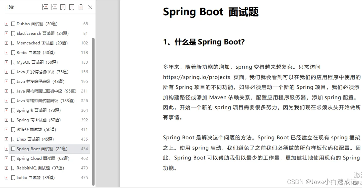The image size is (362, 188).
Task: Click the 书签 panel title
Action: pyautogui.click(x=10, y=7)
